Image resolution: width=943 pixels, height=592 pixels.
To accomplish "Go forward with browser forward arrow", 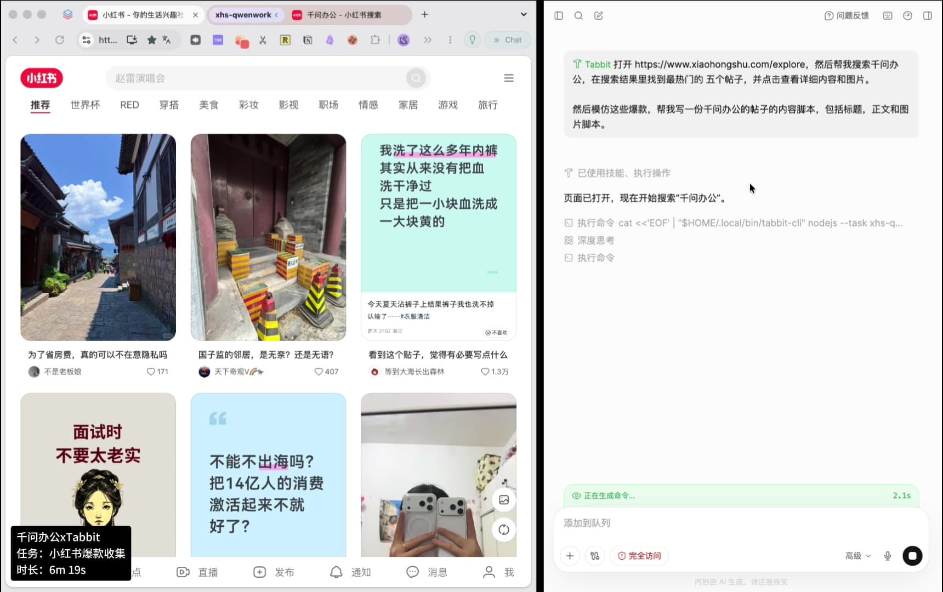I will click(x=37, y=40).
